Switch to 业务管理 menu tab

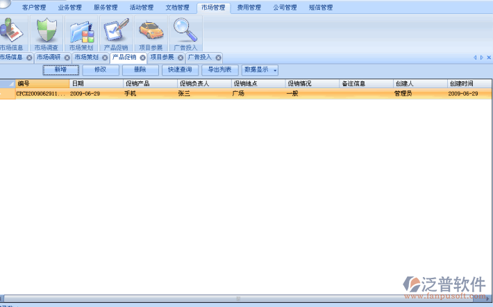tap(70, 7)
